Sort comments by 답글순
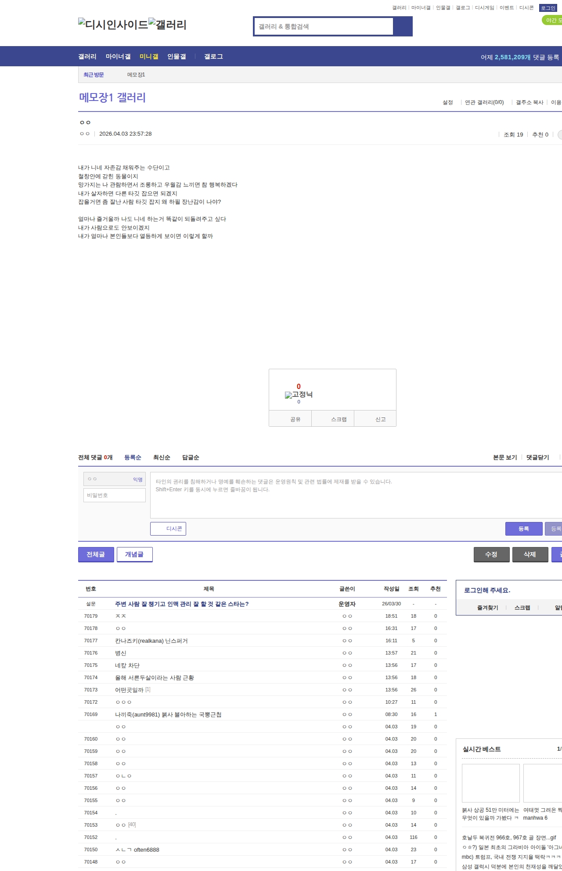This screenshot has height=871, width=562. pos(191,457)
